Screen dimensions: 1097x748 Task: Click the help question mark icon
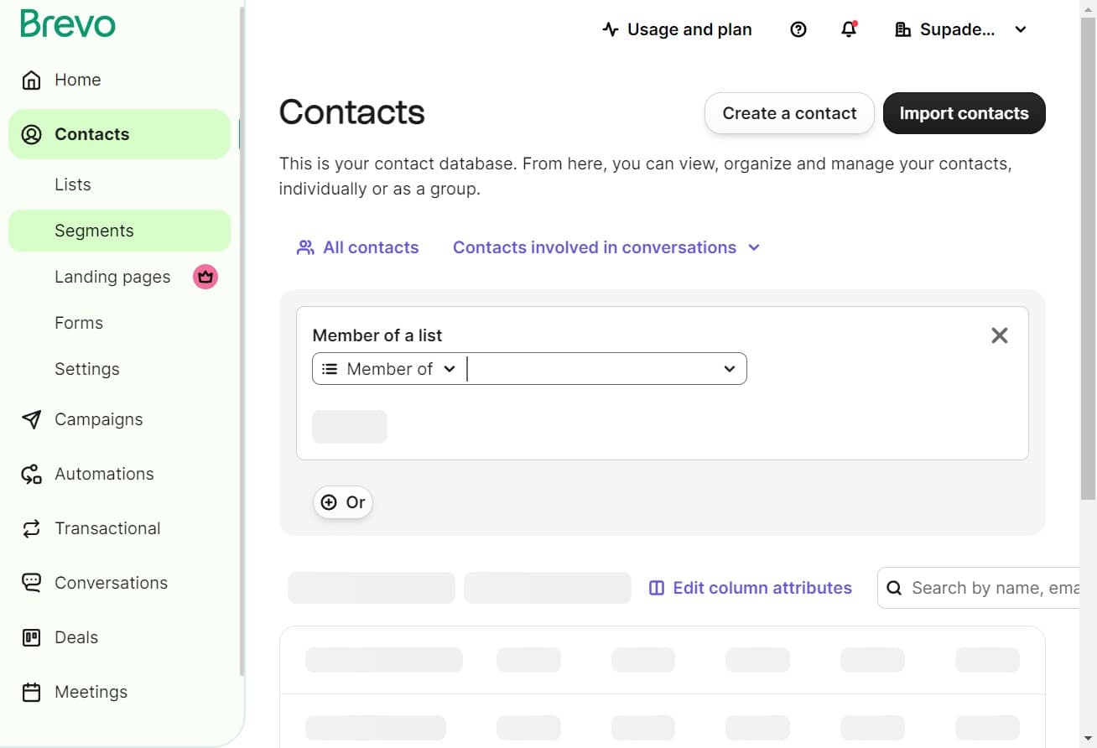pos(798,29)
